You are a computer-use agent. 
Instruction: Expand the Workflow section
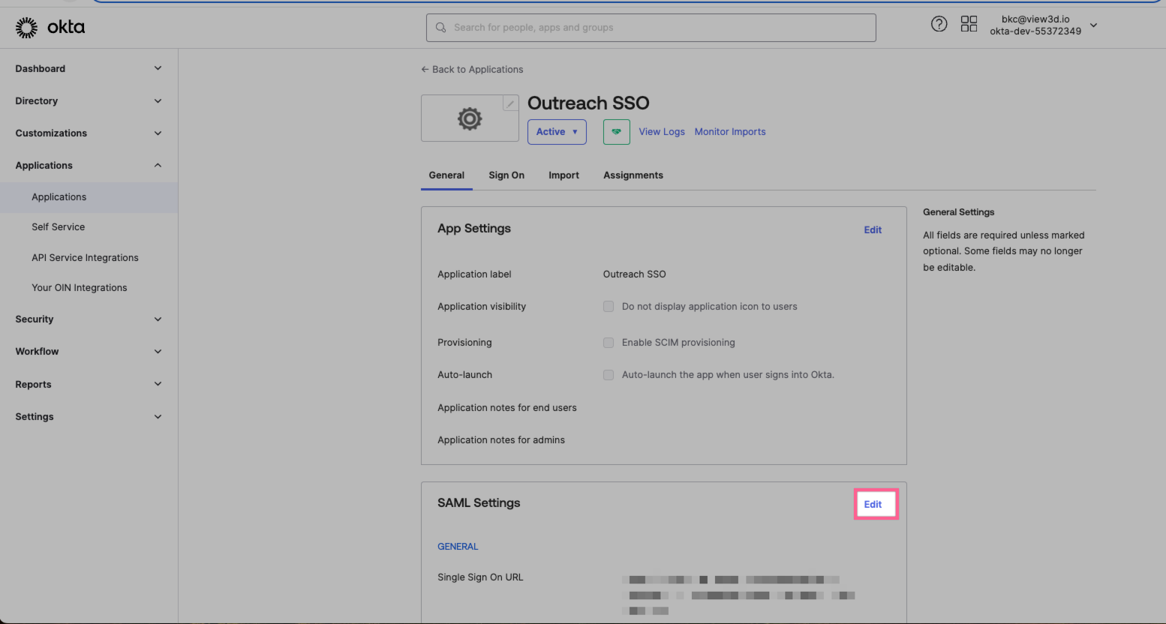tap(89, 352)
